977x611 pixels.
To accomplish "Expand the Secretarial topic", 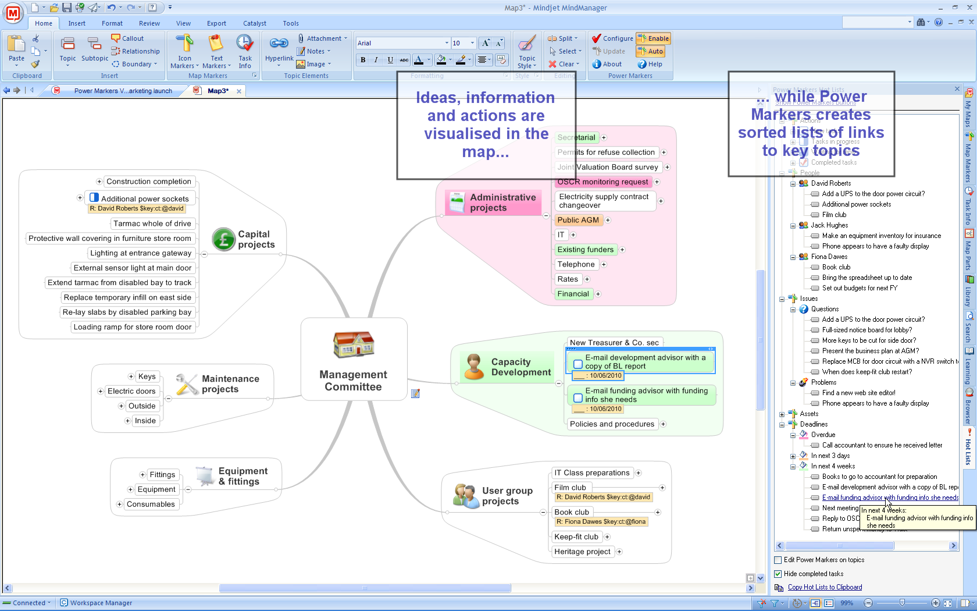I will [x=604, y=138].
